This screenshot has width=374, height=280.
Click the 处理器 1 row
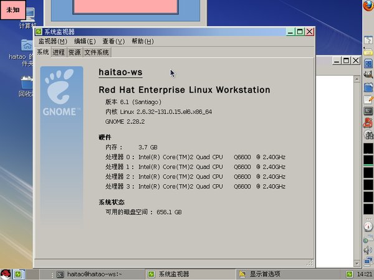pyautogui.click(x=195, y=167)
